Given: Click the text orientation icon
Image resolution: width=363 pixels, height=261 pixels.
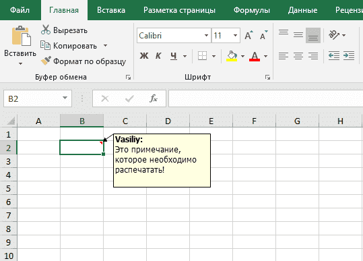Looking at the screenshot, I should [334, 35].
